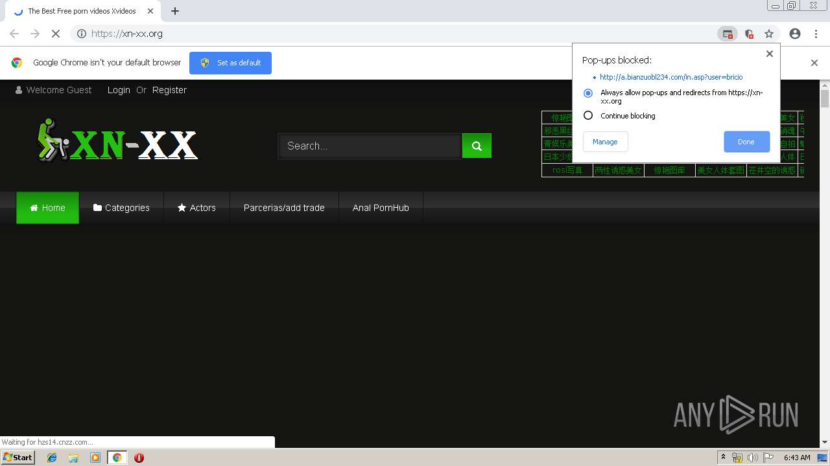Click the 两性诱惑美女 ad link
This screenshot has width=830, height=466.
[619, 170]
